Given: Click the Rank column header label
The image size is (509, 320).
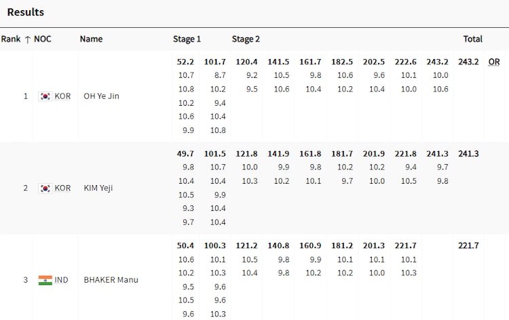Looking at the screenshot, I should (11, 39).
